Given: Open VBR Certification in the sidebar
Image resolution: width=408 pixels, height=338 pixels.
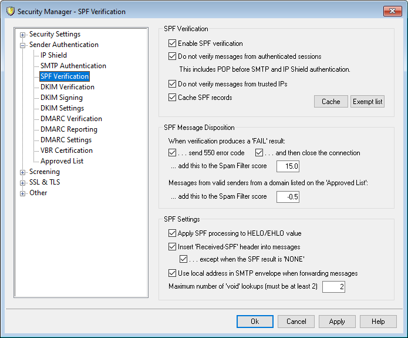Looking at the screenshot, I should pos(66,150).
